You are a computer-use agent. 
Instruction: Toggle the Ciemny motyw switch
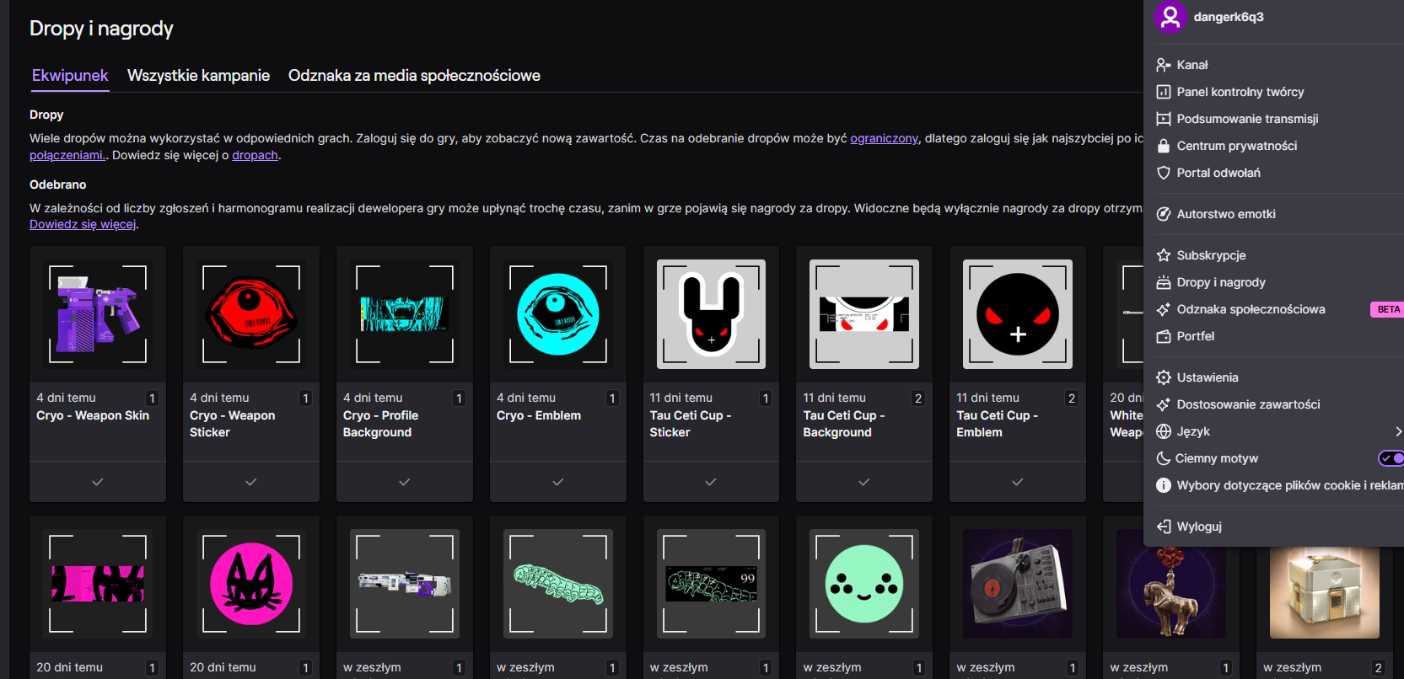[x=1391, y=458]
